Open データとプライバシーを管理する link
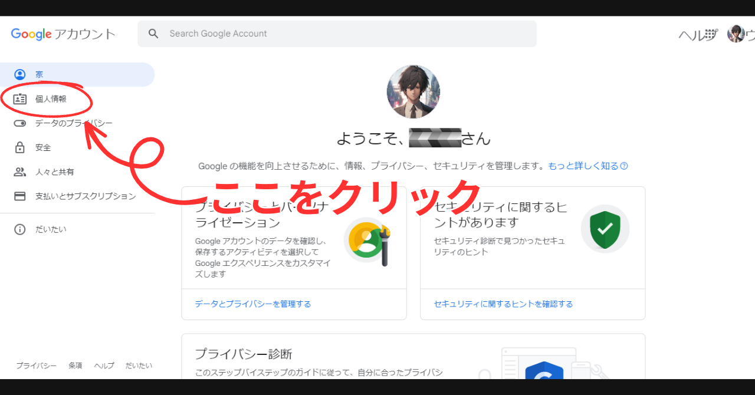The height and width of the screenshot is (395, 755). [x=252, y=304]
